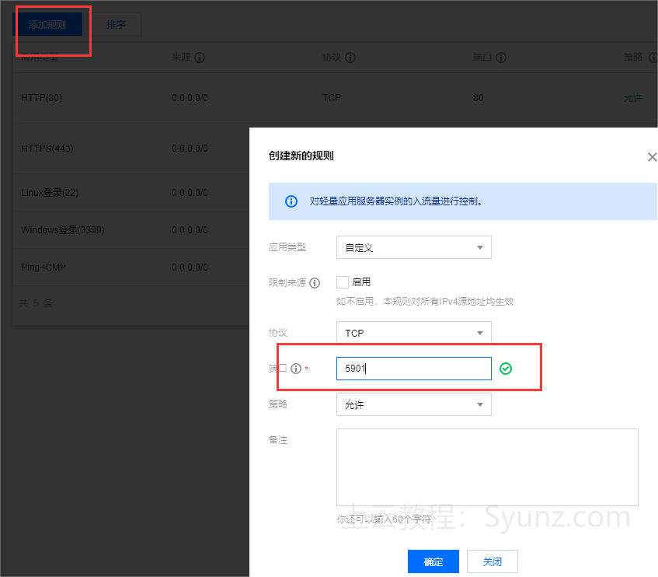Click info icon beside 限制来源 label

(315, 283)
